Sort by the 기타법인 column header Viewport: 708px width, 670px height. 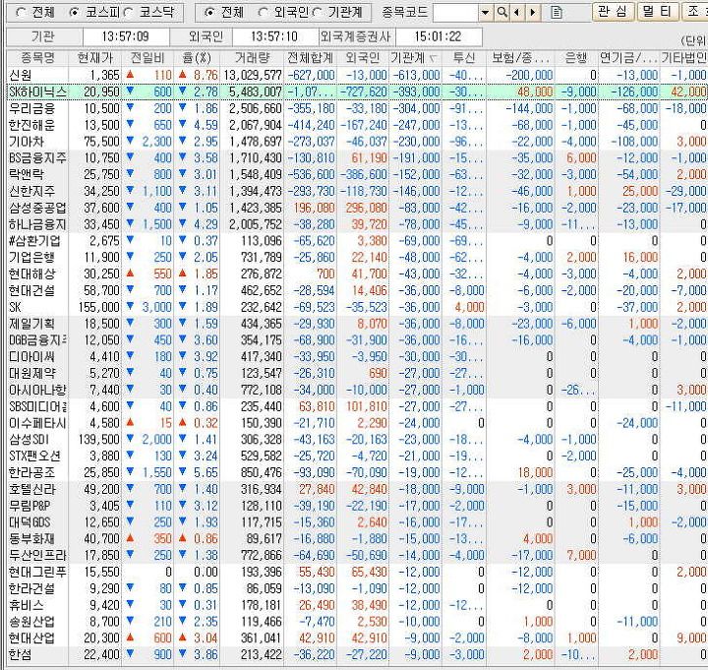683,58
